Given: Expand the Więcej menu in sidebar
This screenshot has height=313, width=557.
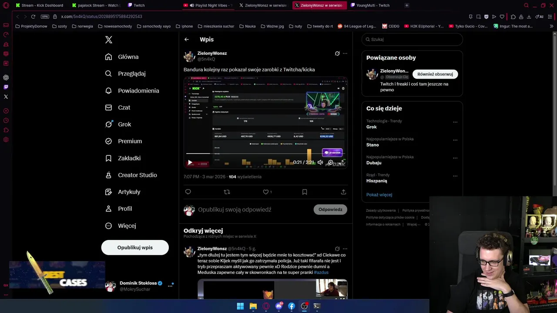Looking at the screenshot, I should point(121,226).
